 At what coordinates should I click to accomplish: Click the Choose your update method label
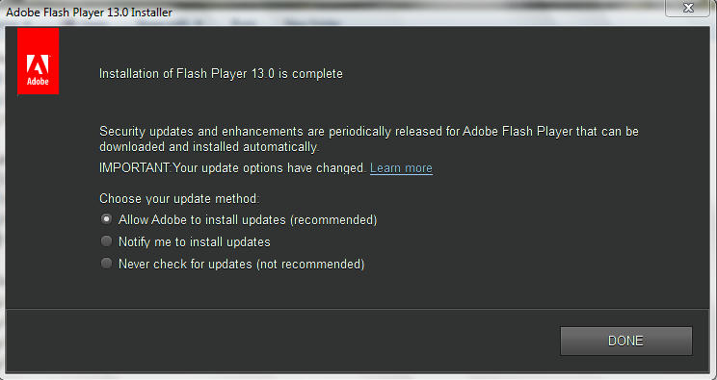[x=179, y=199]
